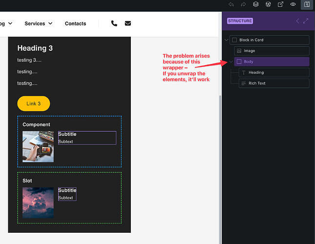315x244 pixels.
Task: Collapse the Block in Card tree item
Action: (226, 40)
